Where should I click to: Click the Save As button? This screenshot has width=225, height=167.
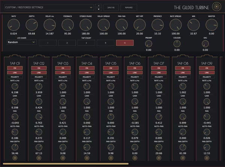click(111, 7)
